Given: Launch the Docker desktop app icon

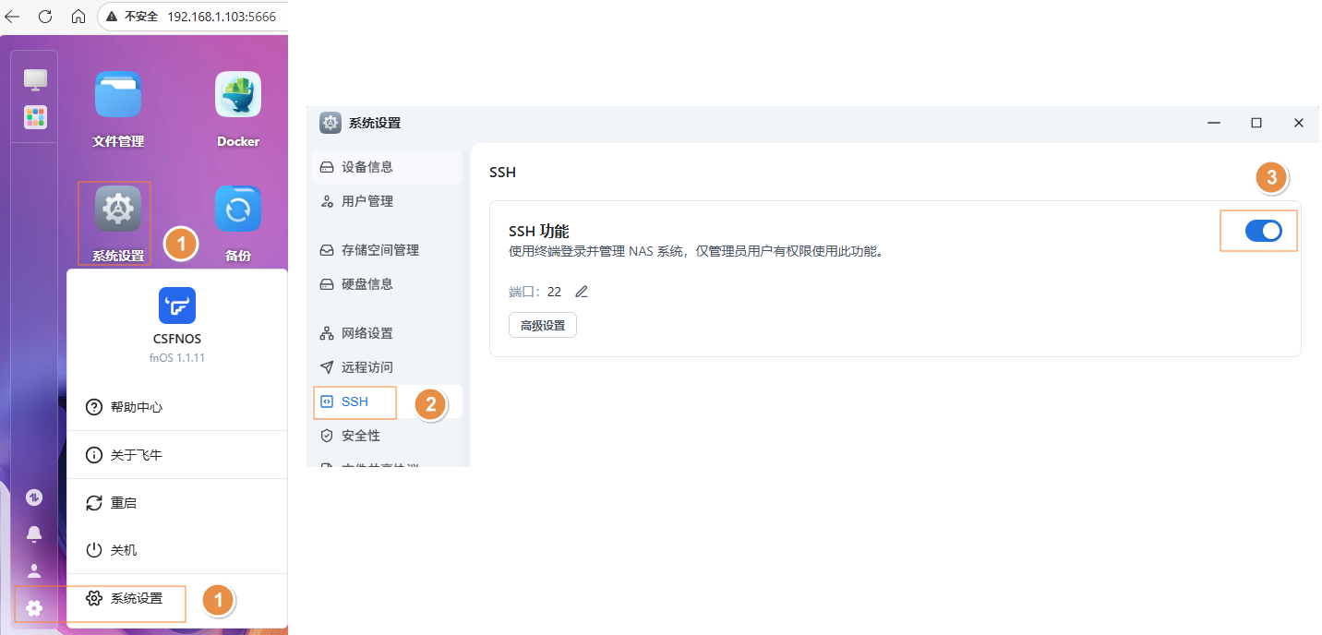Looking at the screenshot, I should coord(238,94).
